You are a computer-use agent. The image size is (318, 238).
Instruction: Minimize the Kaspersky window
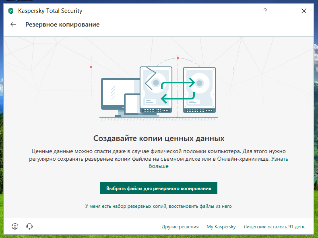[285, 11]
